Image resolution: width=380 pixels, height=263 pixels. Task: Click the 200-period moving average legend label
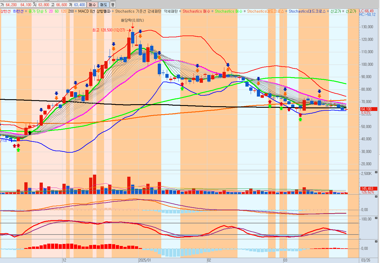click(71, 11)
